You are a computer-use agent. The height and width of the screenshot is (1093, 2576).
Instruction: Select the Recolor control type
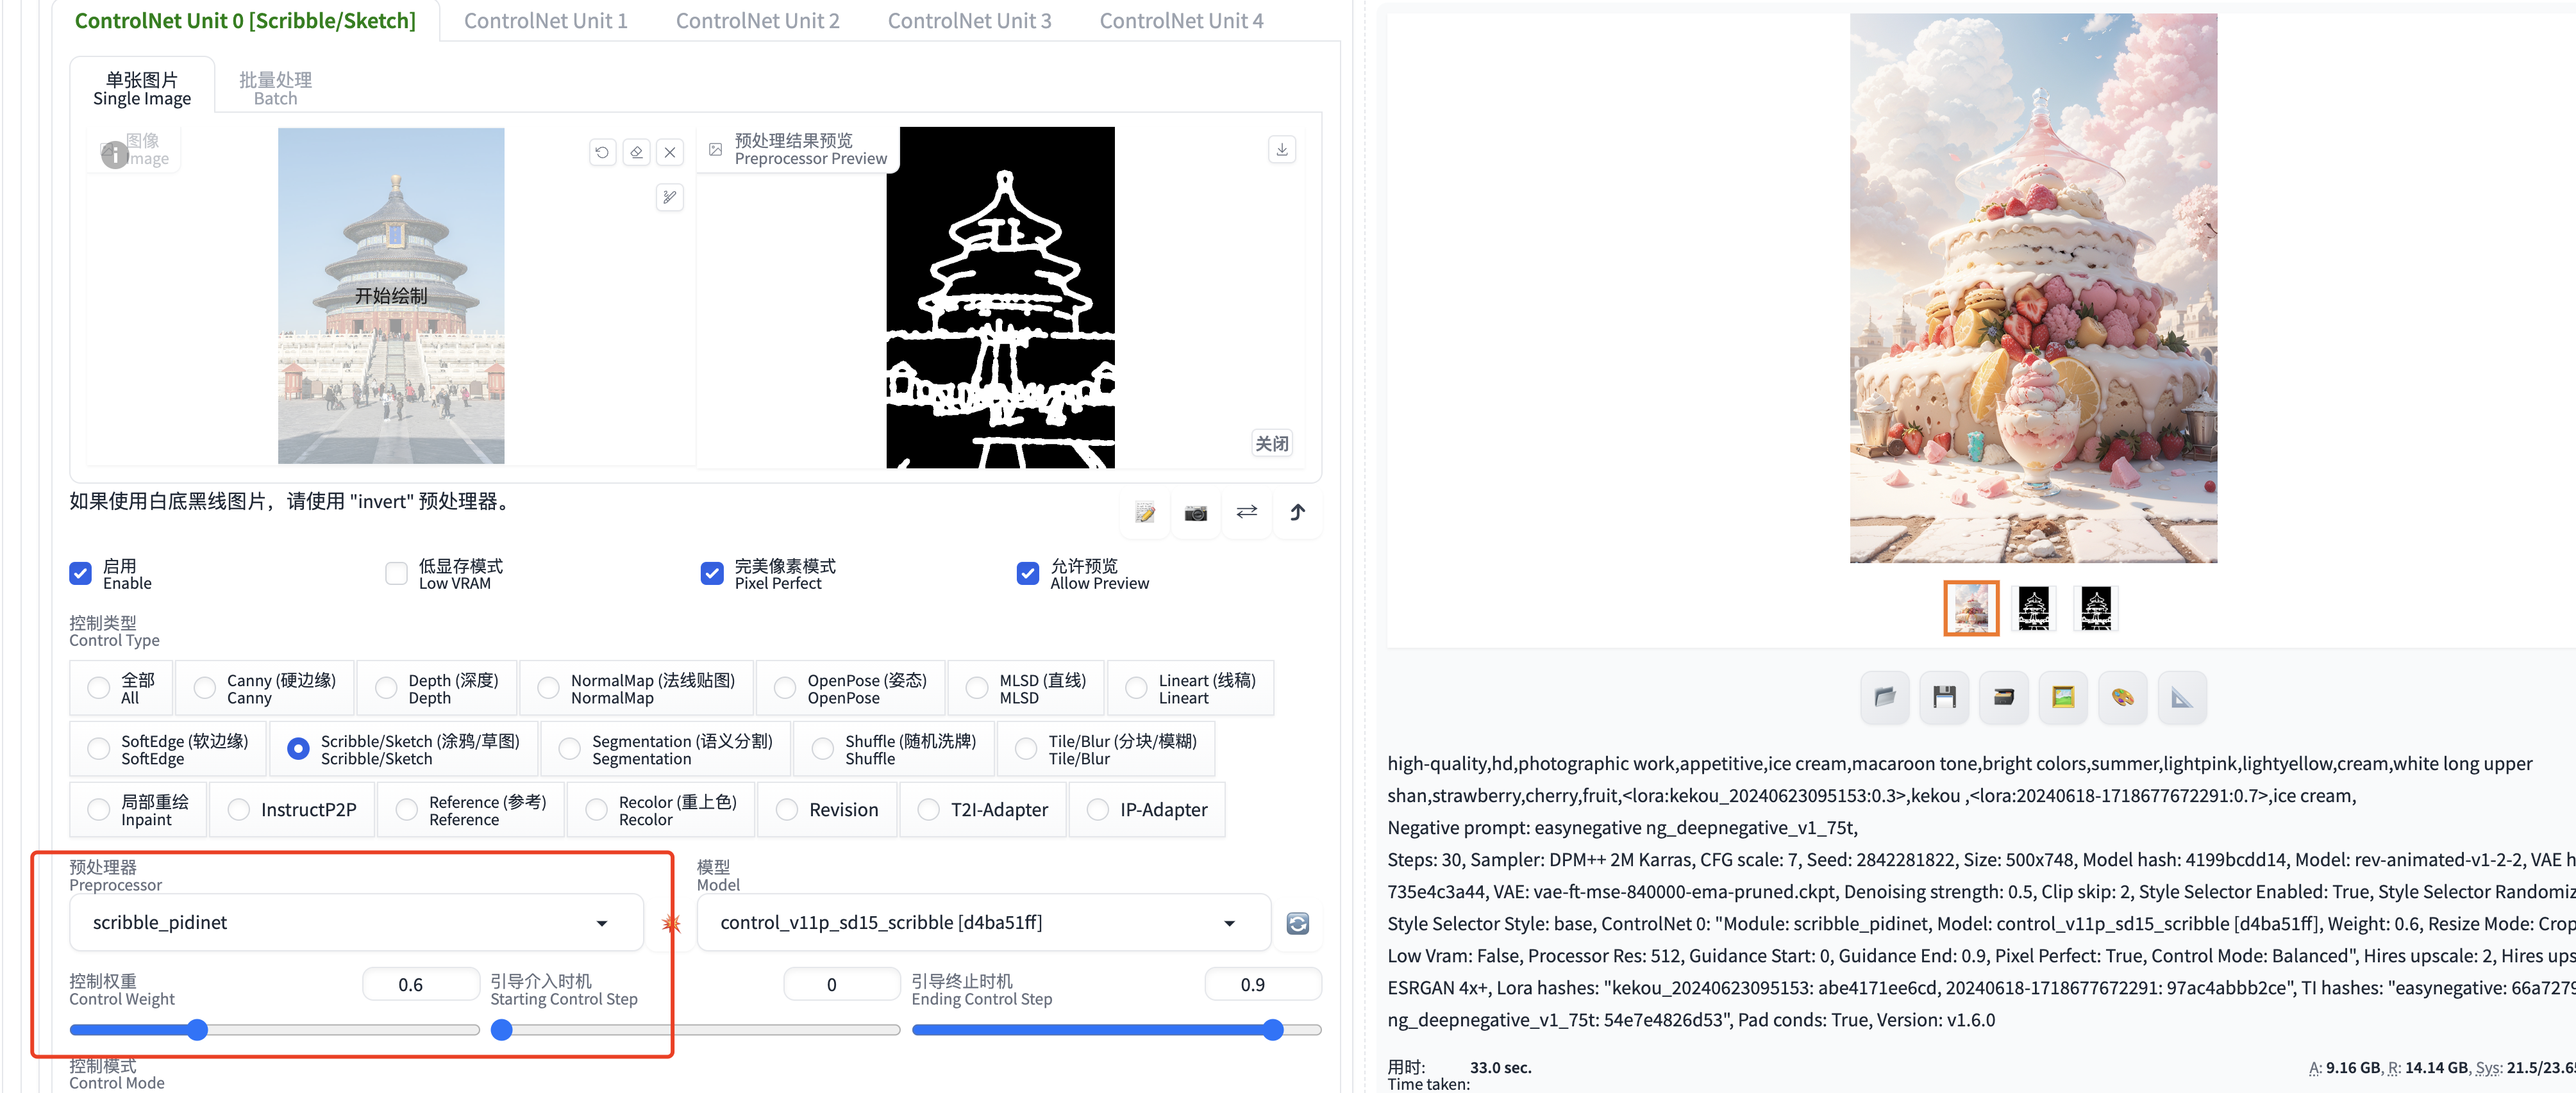coord(661,810)
